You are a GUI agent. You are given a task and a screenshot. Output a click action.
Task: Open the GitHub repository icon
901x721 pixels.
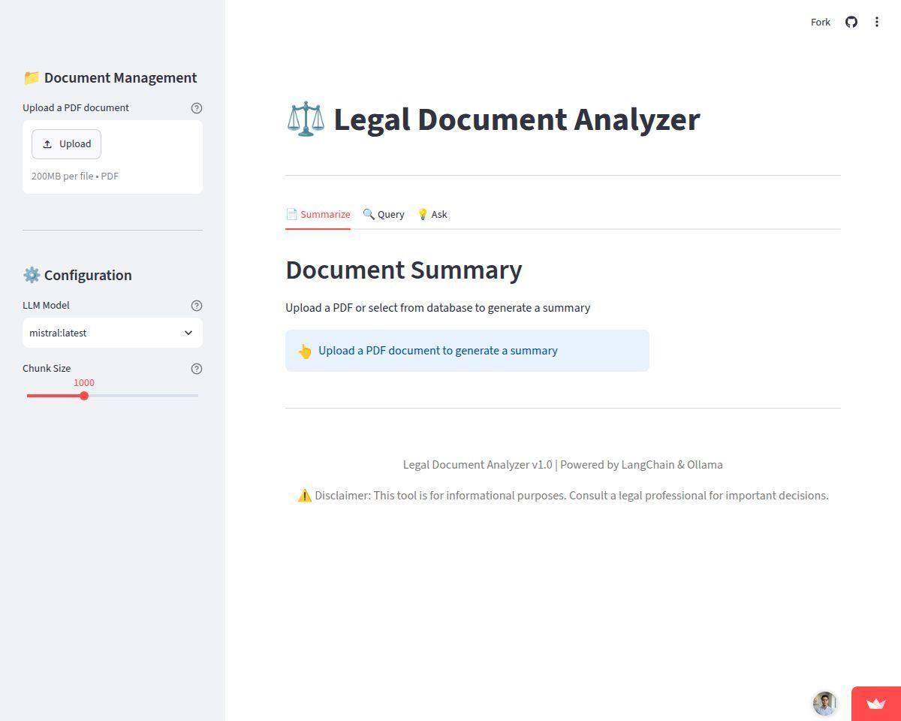pos(851,22)
